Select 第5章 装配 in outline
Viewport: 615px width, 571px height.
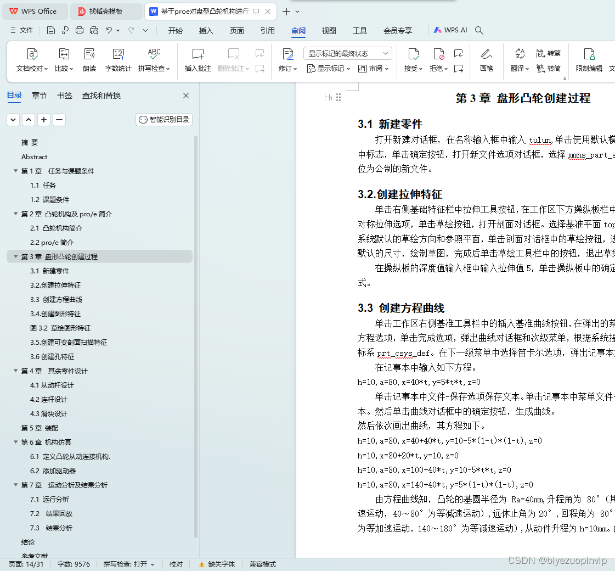point(40,428)
